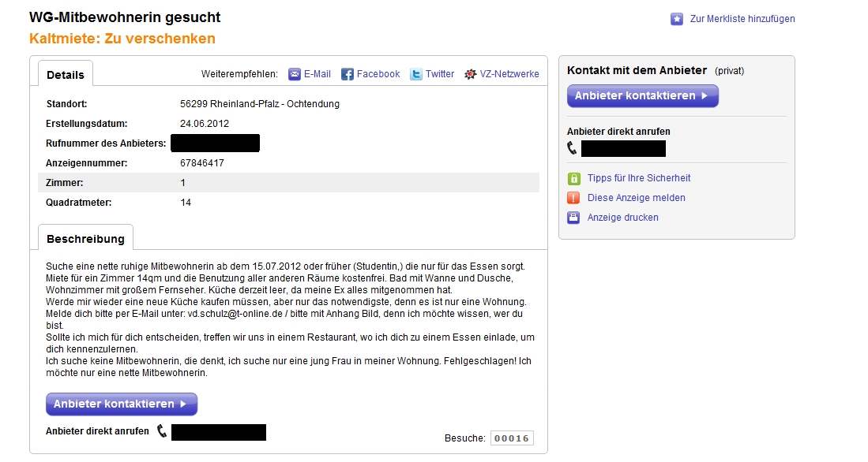Image resolution: width=868 pixels, height=462 pixels.
Task: Click the print icon in sidebar
Action: (x=574, y=218)
